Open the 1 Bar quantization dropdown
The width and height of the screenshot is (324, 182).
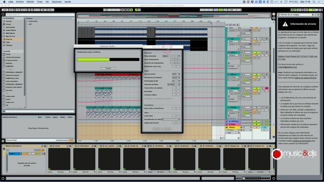pyautogui.click(x=51, y=10)
